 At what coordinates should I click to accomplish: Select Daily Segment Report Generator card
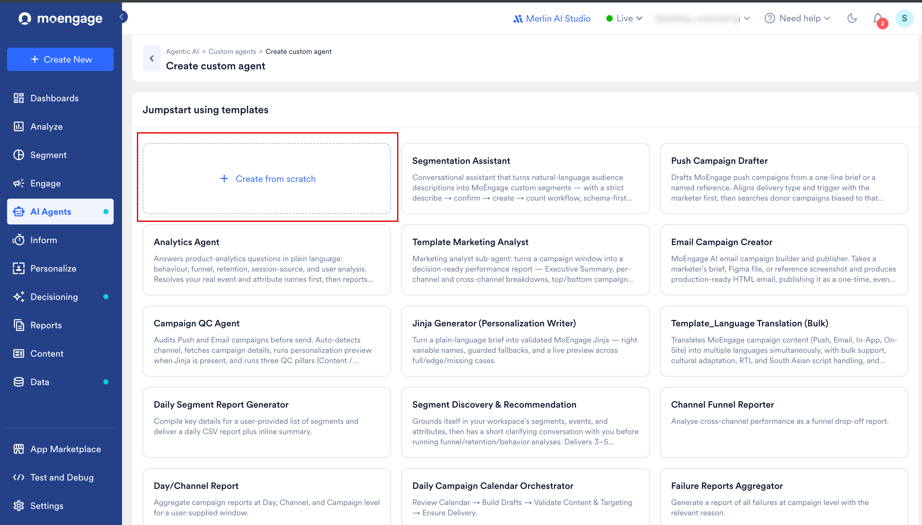tap(267, 422)
